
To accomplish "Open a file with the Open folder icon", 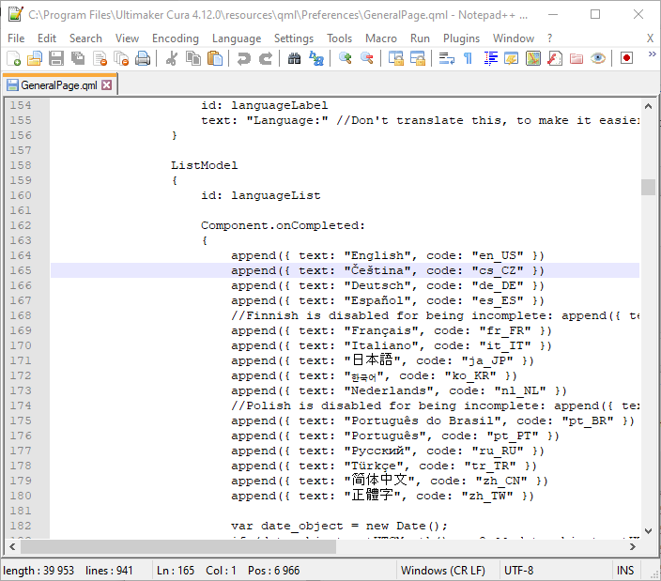I will pyautogui.click(x=35, y=58).
